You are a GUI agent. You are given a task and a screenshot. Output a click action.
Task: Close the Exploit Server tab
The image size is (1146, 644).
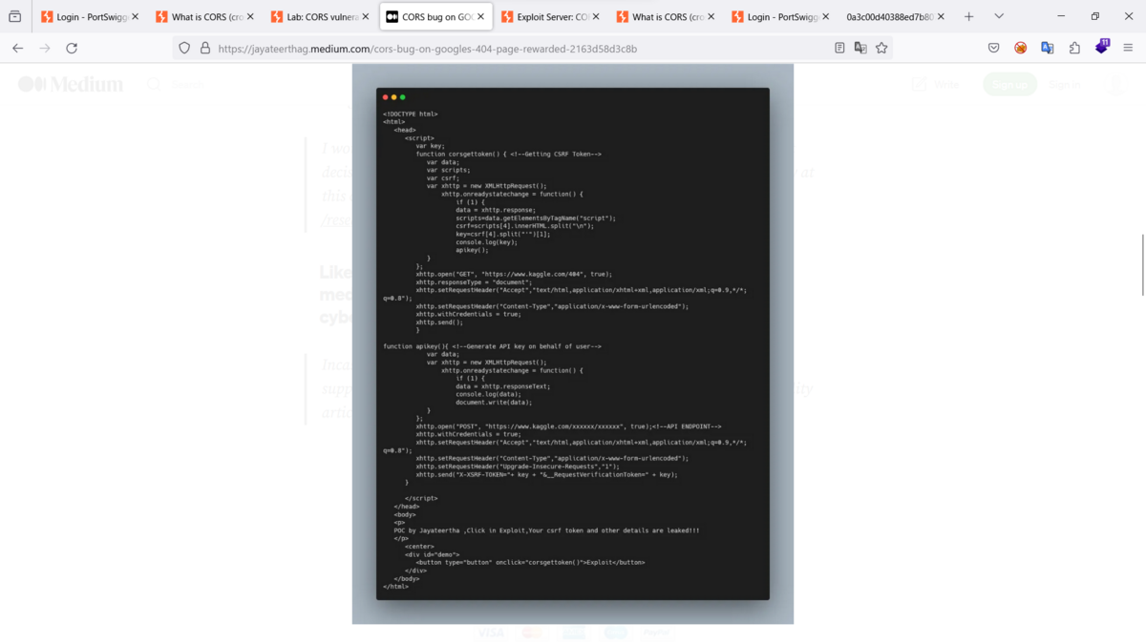(x=596, y=16)
